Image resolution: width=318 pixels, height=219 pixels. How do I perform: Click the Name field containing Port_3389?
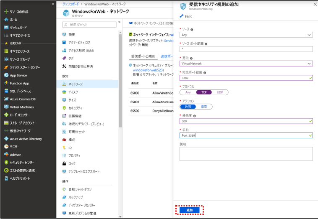point(246,135)
